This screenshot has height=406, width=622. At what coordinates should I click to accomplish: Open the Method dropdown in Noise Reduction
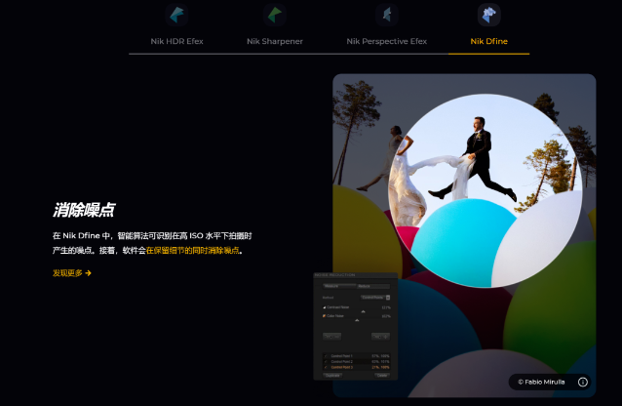click(375, 297)
